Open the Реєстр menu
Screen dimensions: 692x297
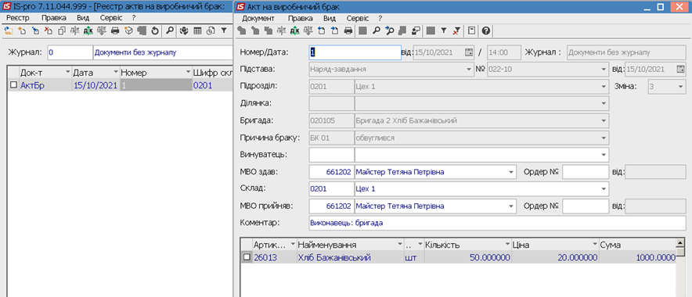[18, 18]
